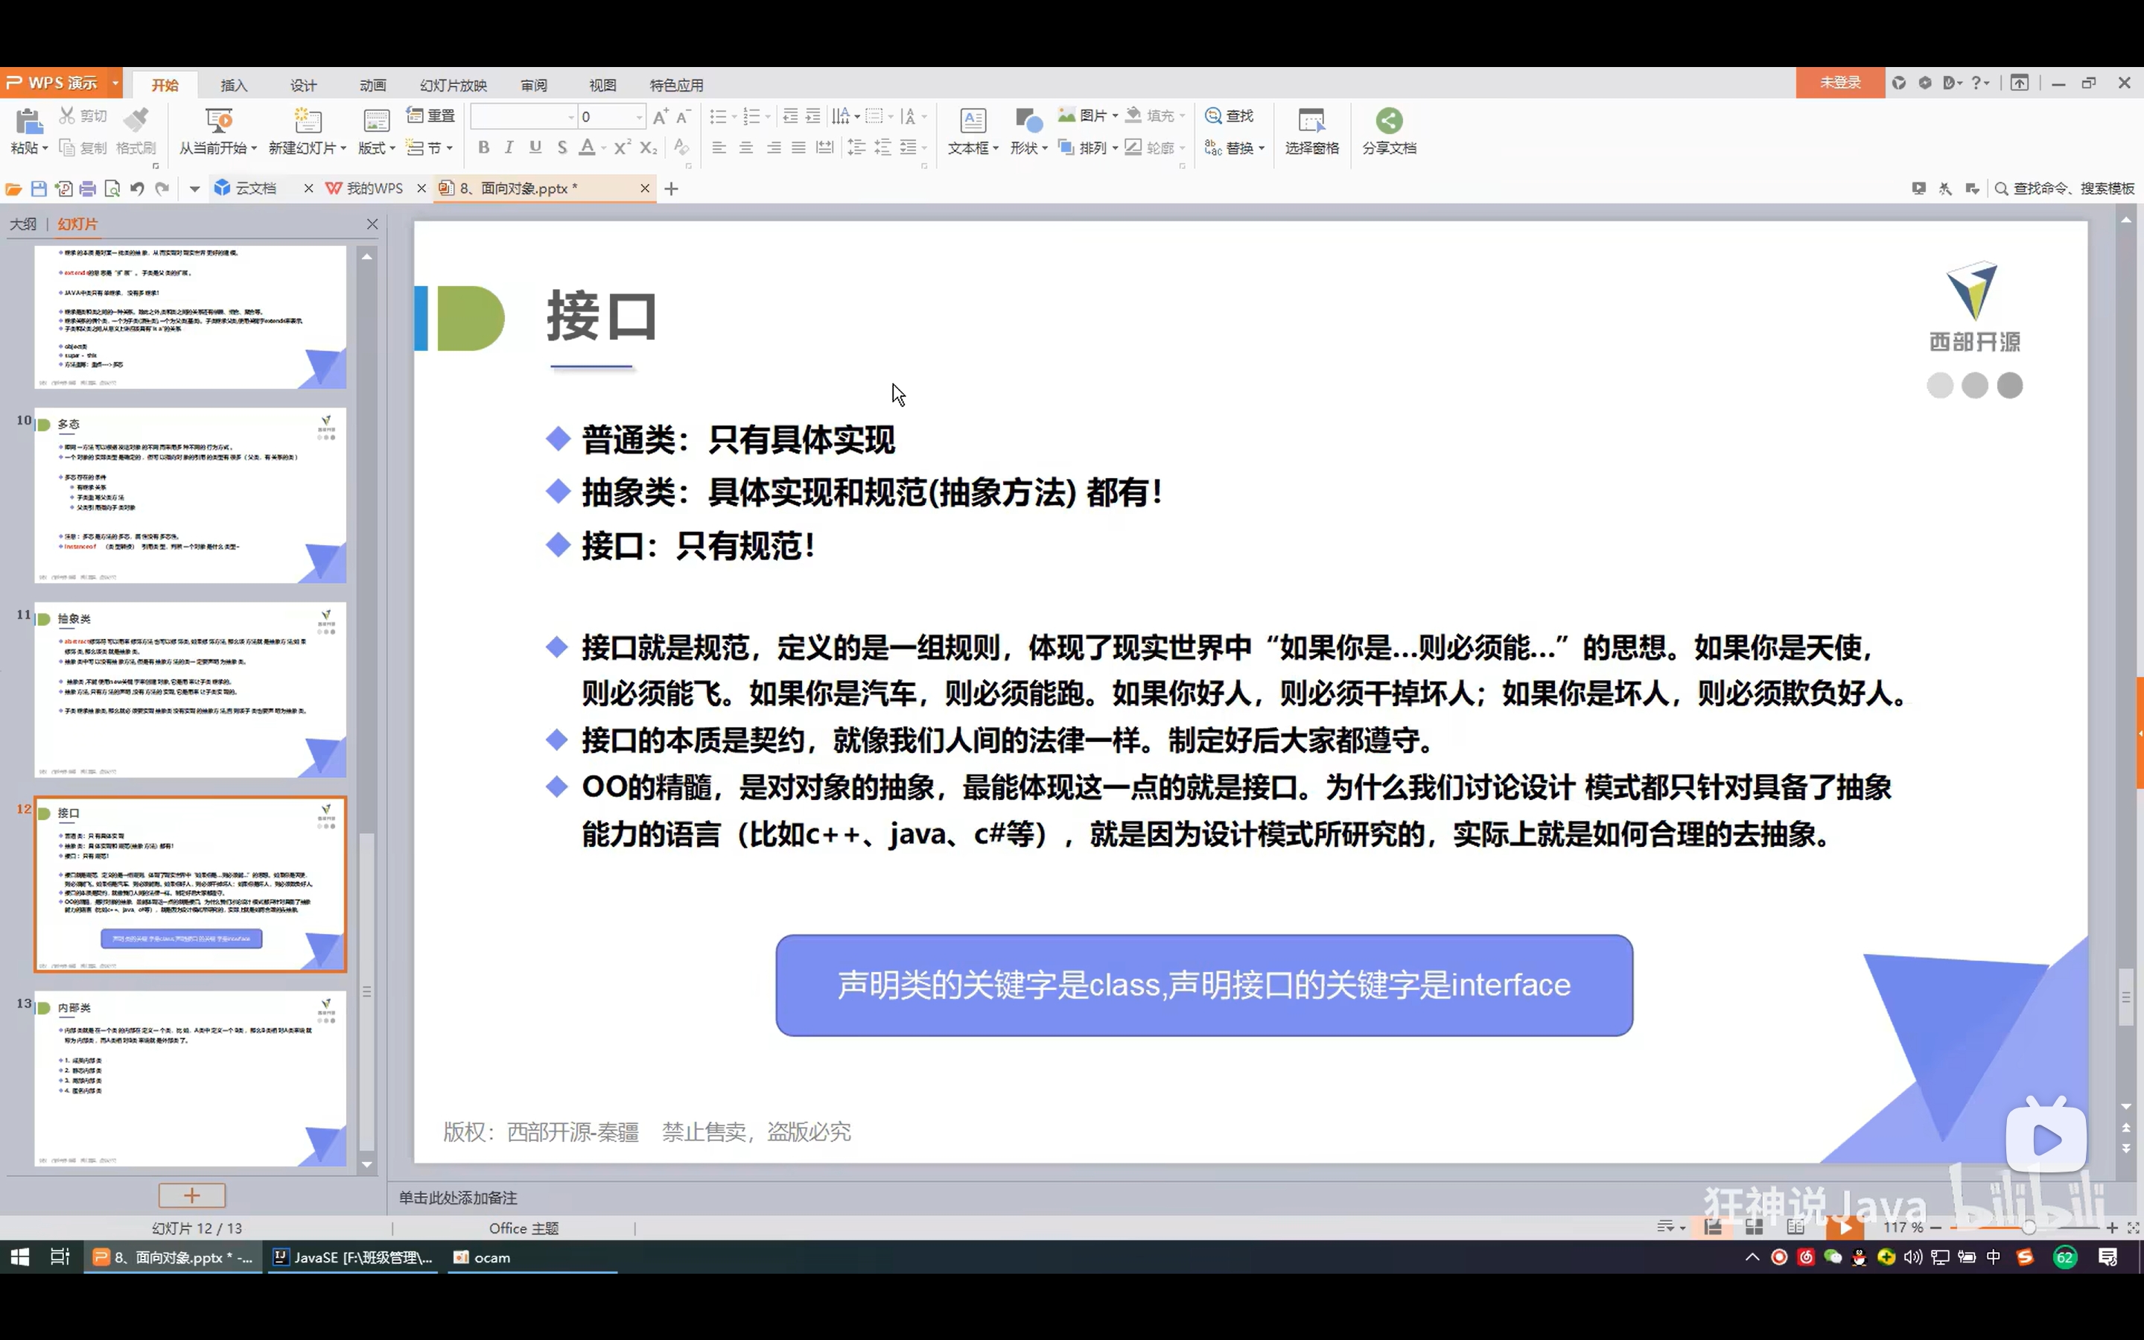
Task: Open the Animation (动画) ribbon tab
Action: pyautogui.click(x=373, y=85)
